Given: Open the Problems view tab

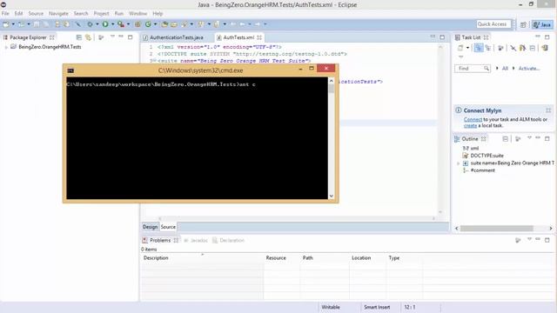Looking at the screenshot, I should pyautogui.click(x=160, y=240).
